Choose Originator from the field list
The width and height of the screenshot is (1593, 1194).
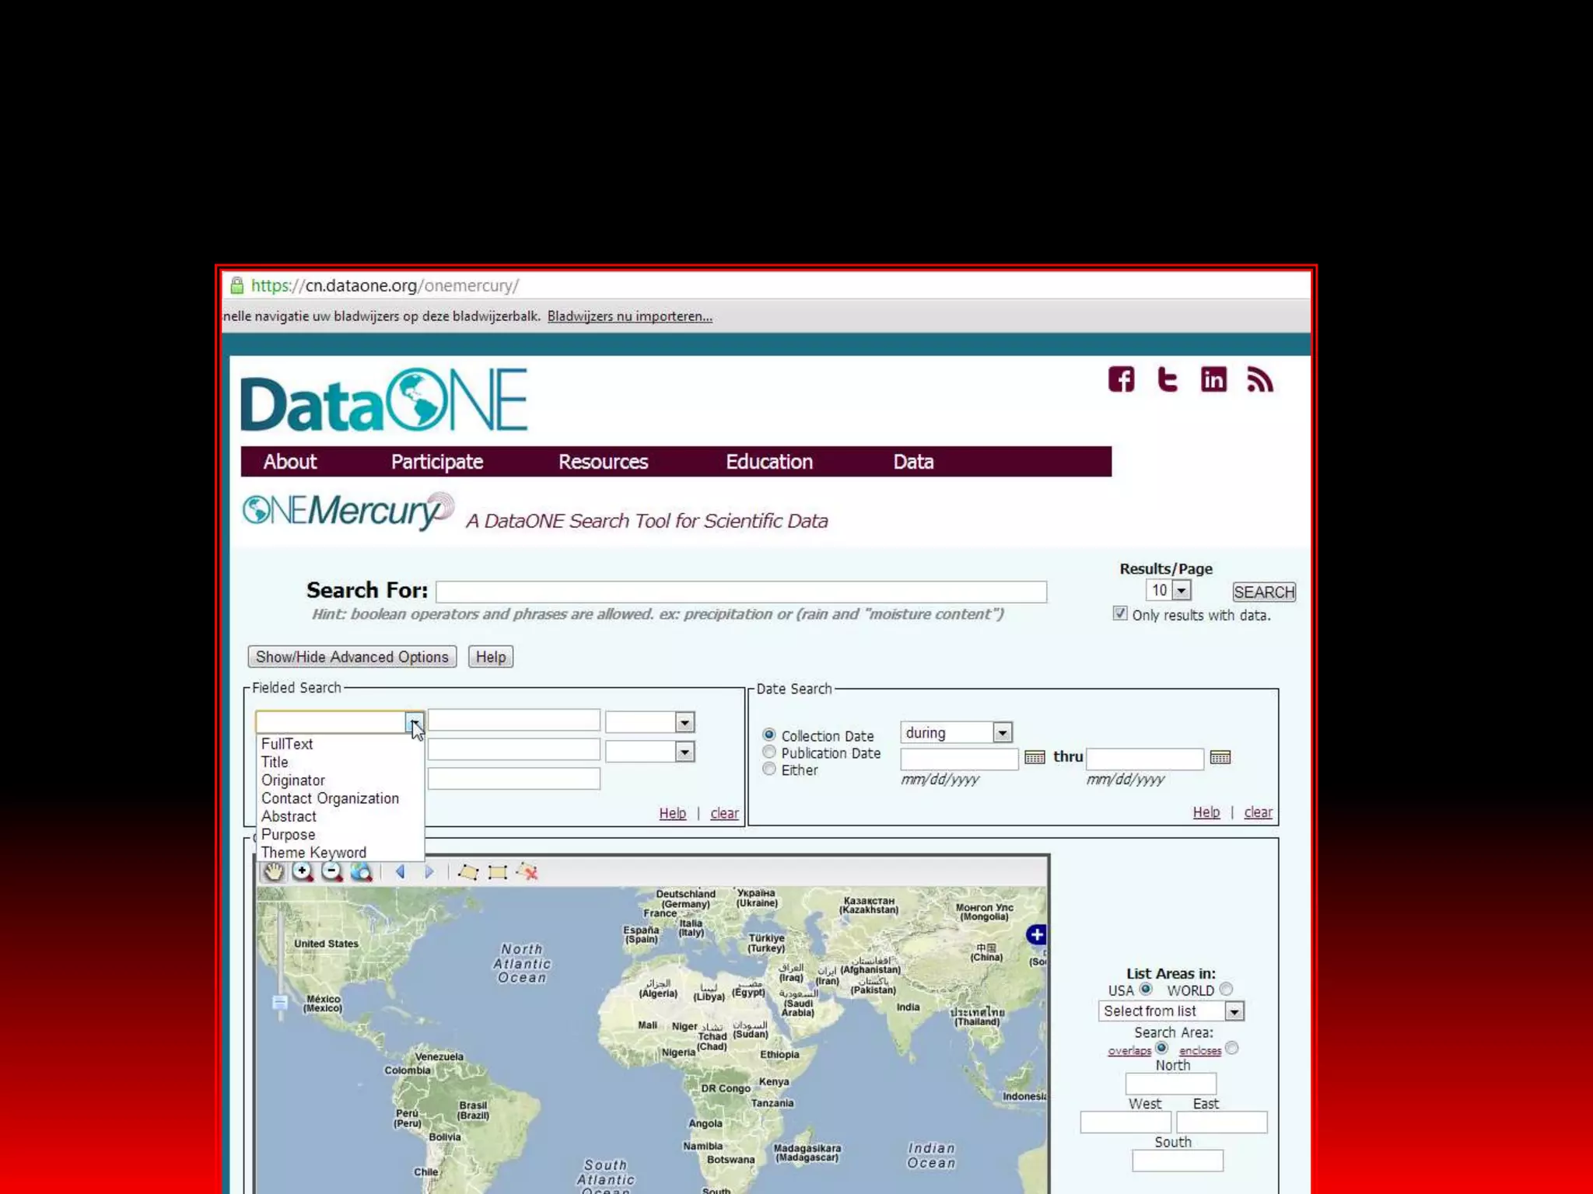pos(293,780)
